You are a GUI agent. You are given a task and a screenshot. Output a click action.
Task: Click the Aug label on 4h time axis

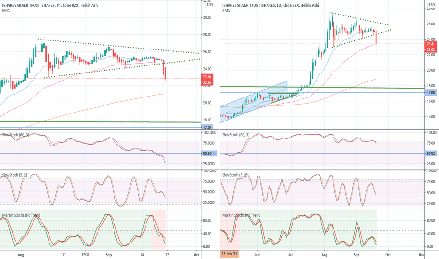(21, 255)
